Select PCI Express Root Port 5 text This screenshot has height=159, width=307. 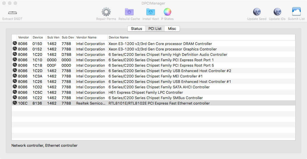(161, 66)
